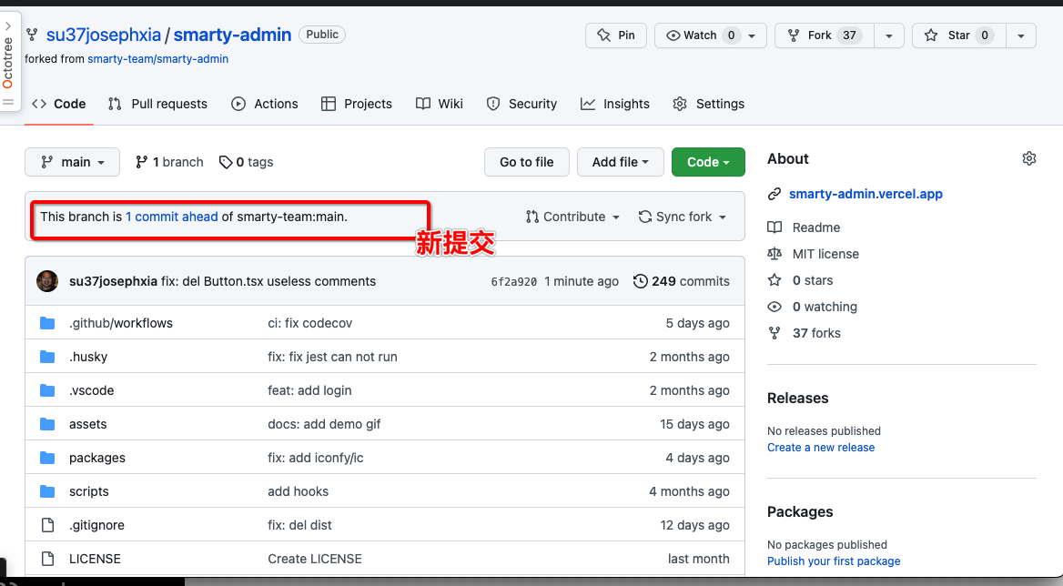Switch to the Pull requests tab

tap(157, 104)
